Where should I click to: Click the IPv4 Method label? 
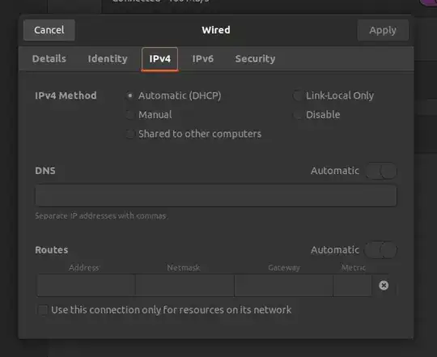click(x=66, y=96)
